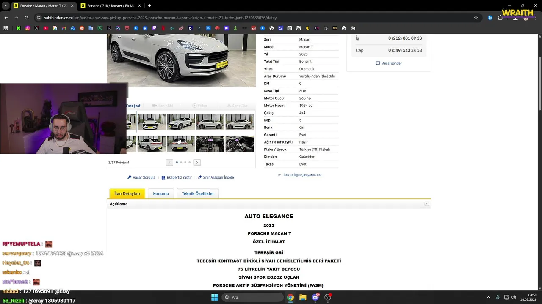542x304 pixels.
Task: Go to next photo thumbnails page
Action: 197,163
